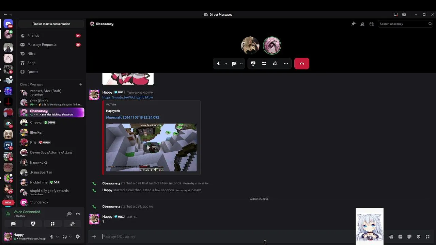Image resolution: width=436 pixels, height=245 pixels.
Task: Share your screen from the call controls
Action: (x=253, y=64)
